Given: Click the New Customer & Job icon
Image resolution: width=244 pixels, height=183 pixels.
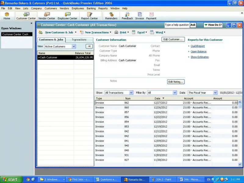Looking at the screenshot, I should pos(41,32).
